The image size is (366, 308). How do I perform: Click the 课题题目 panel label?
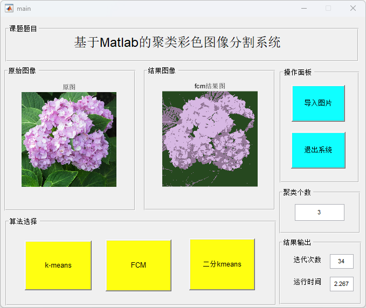click(23, 29)
